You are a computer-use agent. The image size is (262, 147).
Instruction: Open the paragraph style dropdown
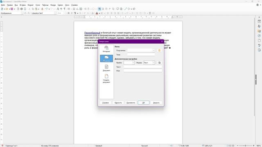click(x=22, y=13)
